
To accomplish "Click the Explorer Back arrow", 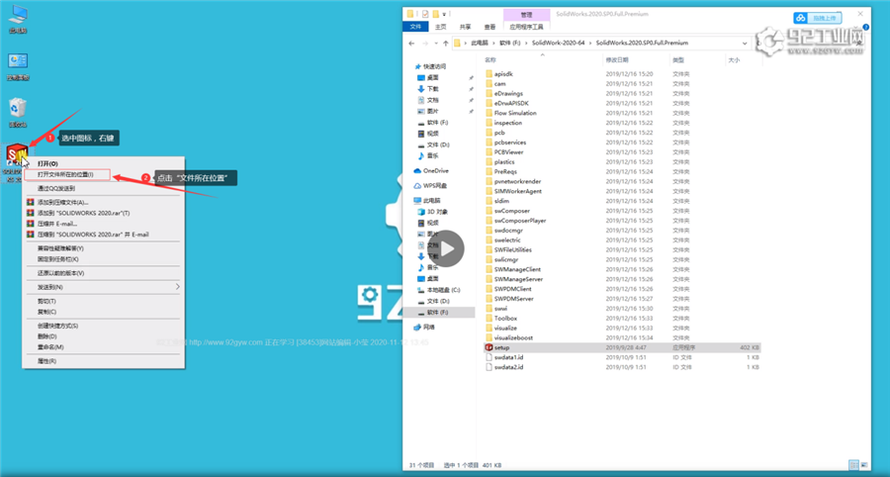I will 411,44.
